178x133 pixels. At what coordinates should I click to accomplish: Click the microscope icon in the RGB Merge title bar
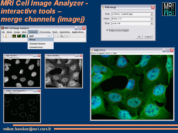click(103, 7)
